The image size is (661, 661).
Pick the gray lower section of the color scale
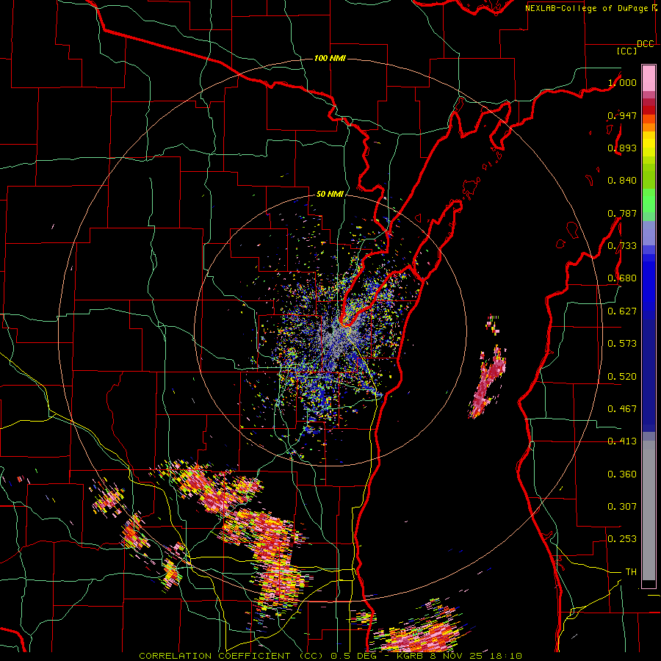pyautogui.click(x=649, y=510)
